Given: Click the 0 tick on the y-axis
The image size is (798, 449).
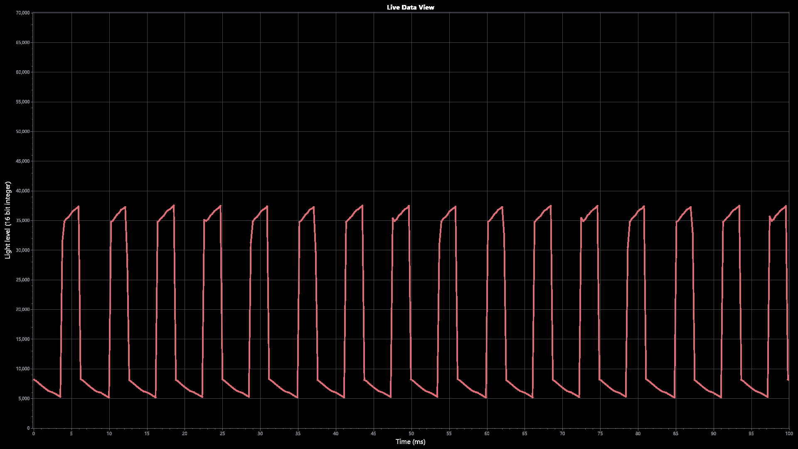Looking at the screenshot, I should tap(28, 428).
